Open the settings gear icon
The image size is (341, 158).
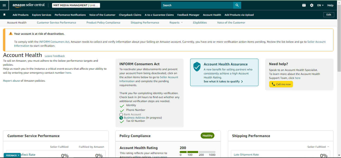pyautogui.click(x=312, y=5)
